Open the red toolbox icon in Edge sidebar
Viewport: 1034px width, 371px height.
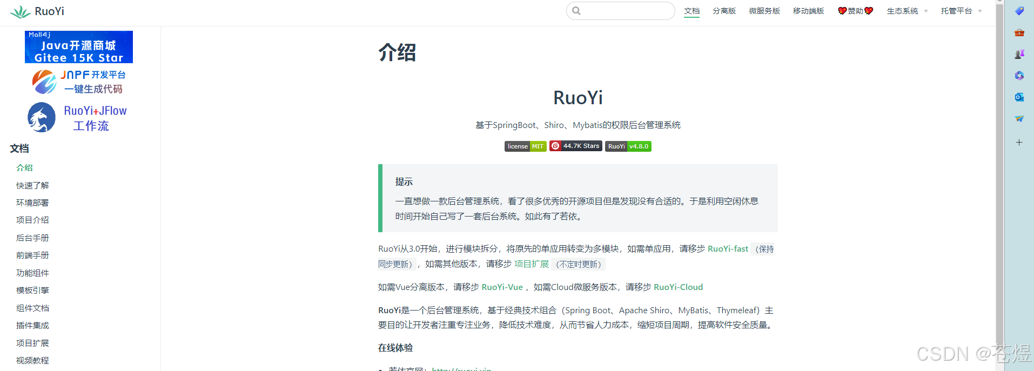(1019, 32)
